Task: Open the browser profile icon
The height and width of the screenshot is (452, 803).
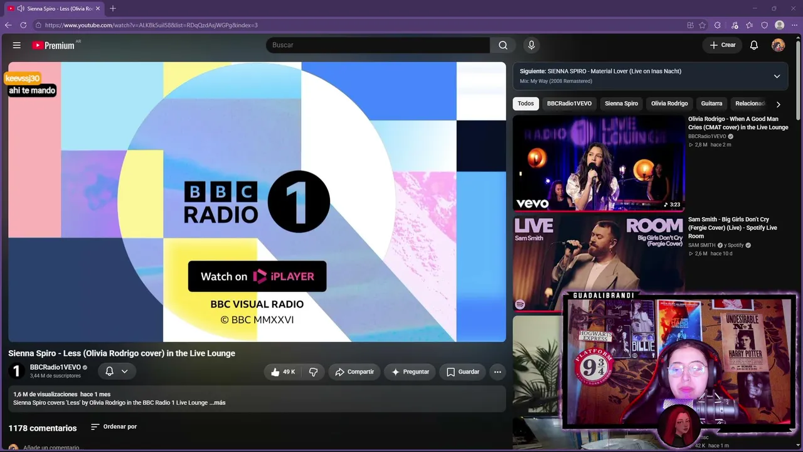Action: pos(780,25)
